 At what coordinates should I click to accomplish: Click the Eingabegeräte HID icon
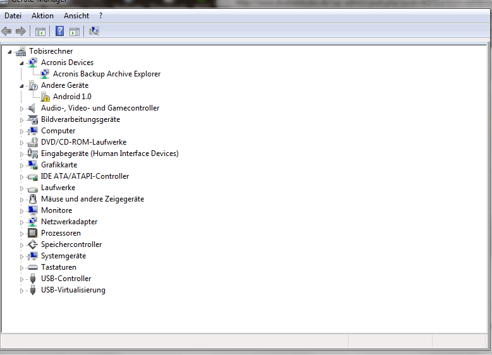[33, 153]
